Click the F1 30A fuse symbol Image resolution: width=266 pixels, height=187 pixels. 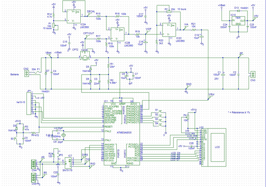click(x=36, y=72)
